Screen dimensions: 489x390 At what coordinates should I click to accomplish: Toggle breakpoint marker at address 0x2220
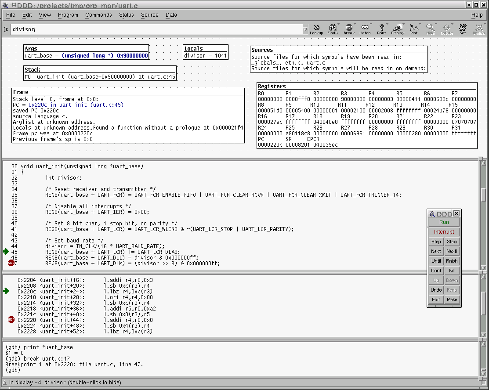[11, 320]
